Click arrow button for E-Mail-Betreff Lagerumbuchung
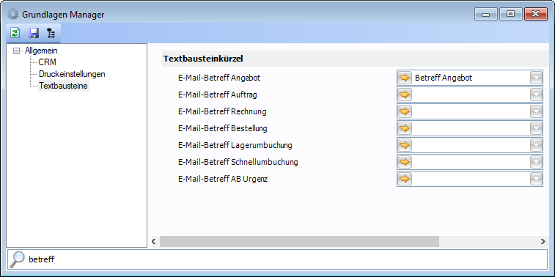This screenshot has height=277, width=555. [x=405, y=145]
